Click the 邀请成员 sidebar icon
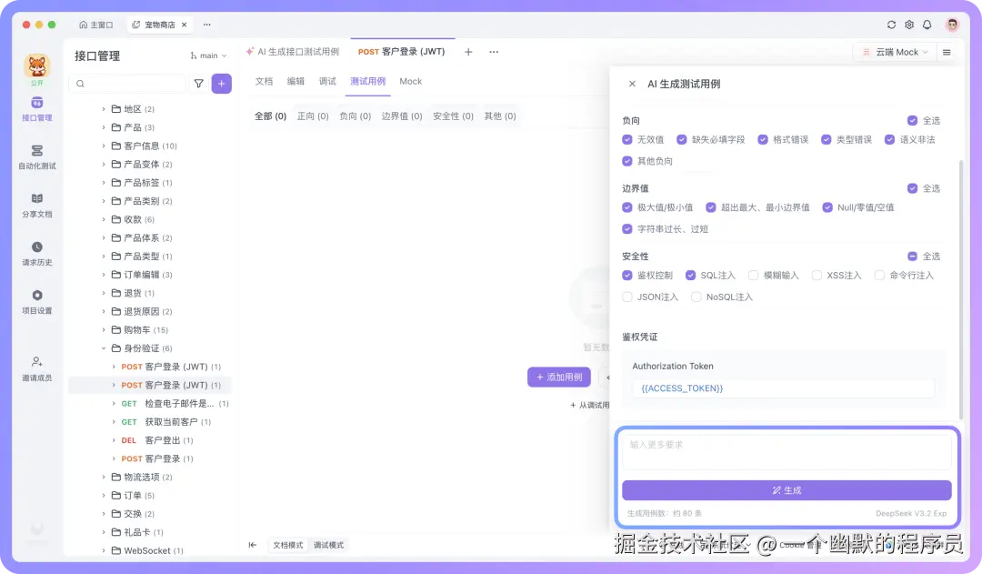 coord(36,370)
